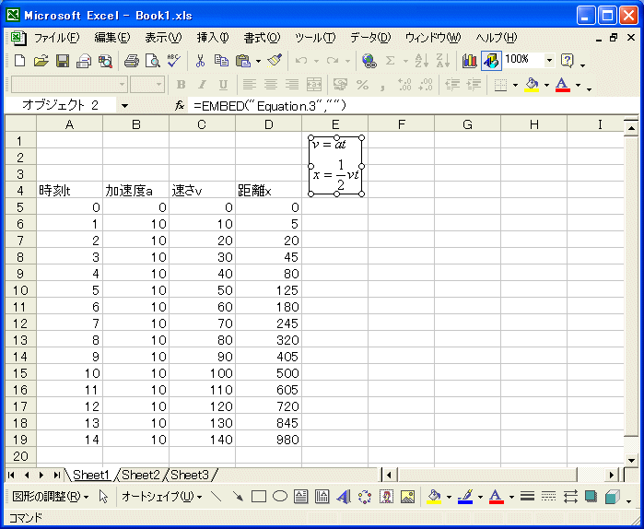Click cell with value 980
Screen dimensions: 644x529
[269, 440]
